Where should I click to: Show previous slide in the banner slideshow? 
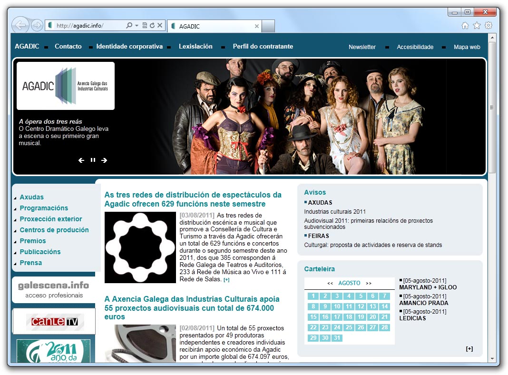81,160
